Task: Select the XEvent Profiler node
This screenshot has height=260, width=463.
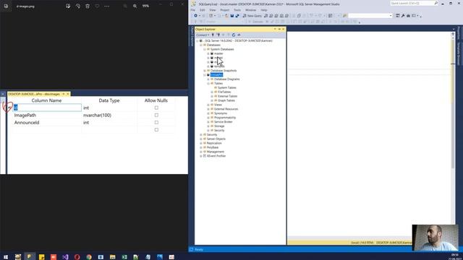Action: [216, 156]
